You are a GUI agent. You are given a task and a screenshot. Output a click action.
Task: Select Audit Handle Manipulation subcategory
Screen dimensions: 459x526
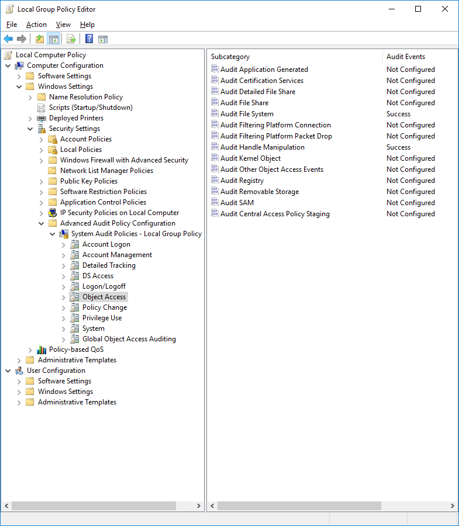click(x=263, y=147)
